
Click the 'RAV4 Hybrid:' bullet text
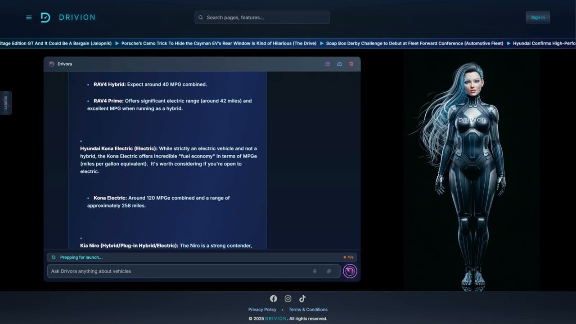(110, 84)
